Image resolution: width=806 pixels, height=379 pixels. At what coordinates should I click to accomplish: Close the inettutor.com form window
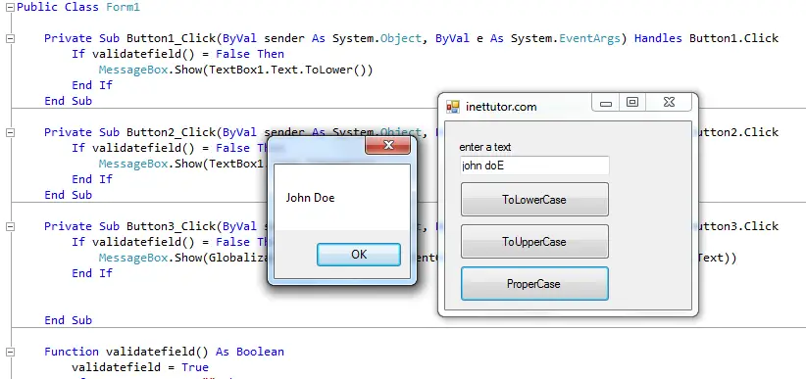[x=669, y=102]
